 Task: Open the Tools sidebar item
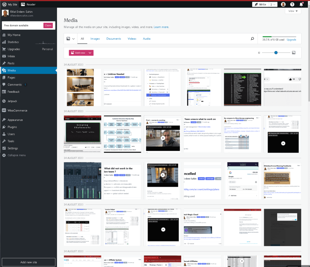coord(28,141)
